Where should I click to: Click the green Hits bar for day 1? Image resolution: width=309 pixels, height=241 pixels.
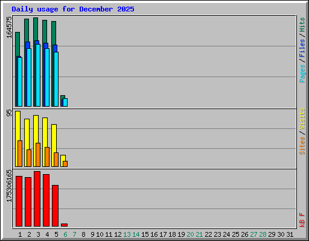(x=18, y=44)
